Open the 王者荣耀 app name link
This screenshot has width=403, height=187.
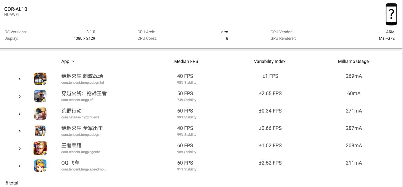pyautogui.click(x=71, y=146)
